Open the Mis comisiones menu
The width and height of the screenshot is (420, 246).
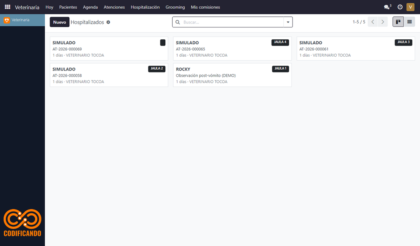pos(205,7)
